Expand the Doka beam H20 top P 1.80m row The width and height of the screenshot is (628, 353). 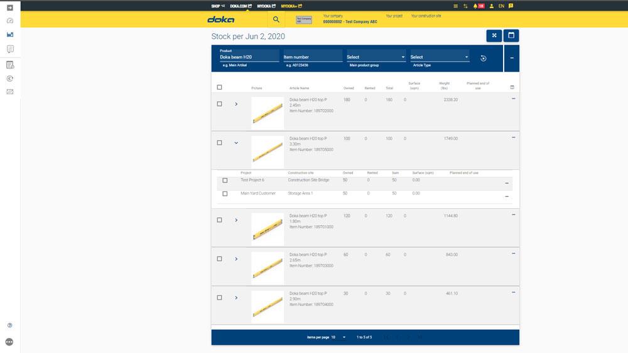236,220
